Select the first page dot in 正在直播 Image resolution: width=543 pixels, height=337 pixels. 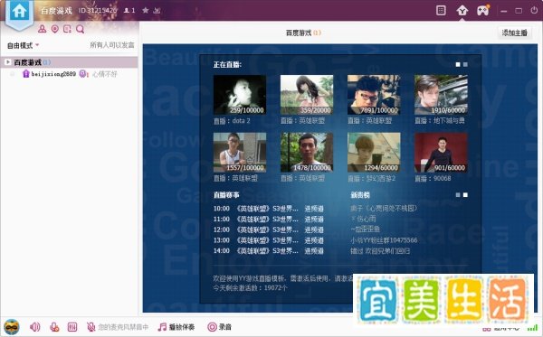(458, 65)
